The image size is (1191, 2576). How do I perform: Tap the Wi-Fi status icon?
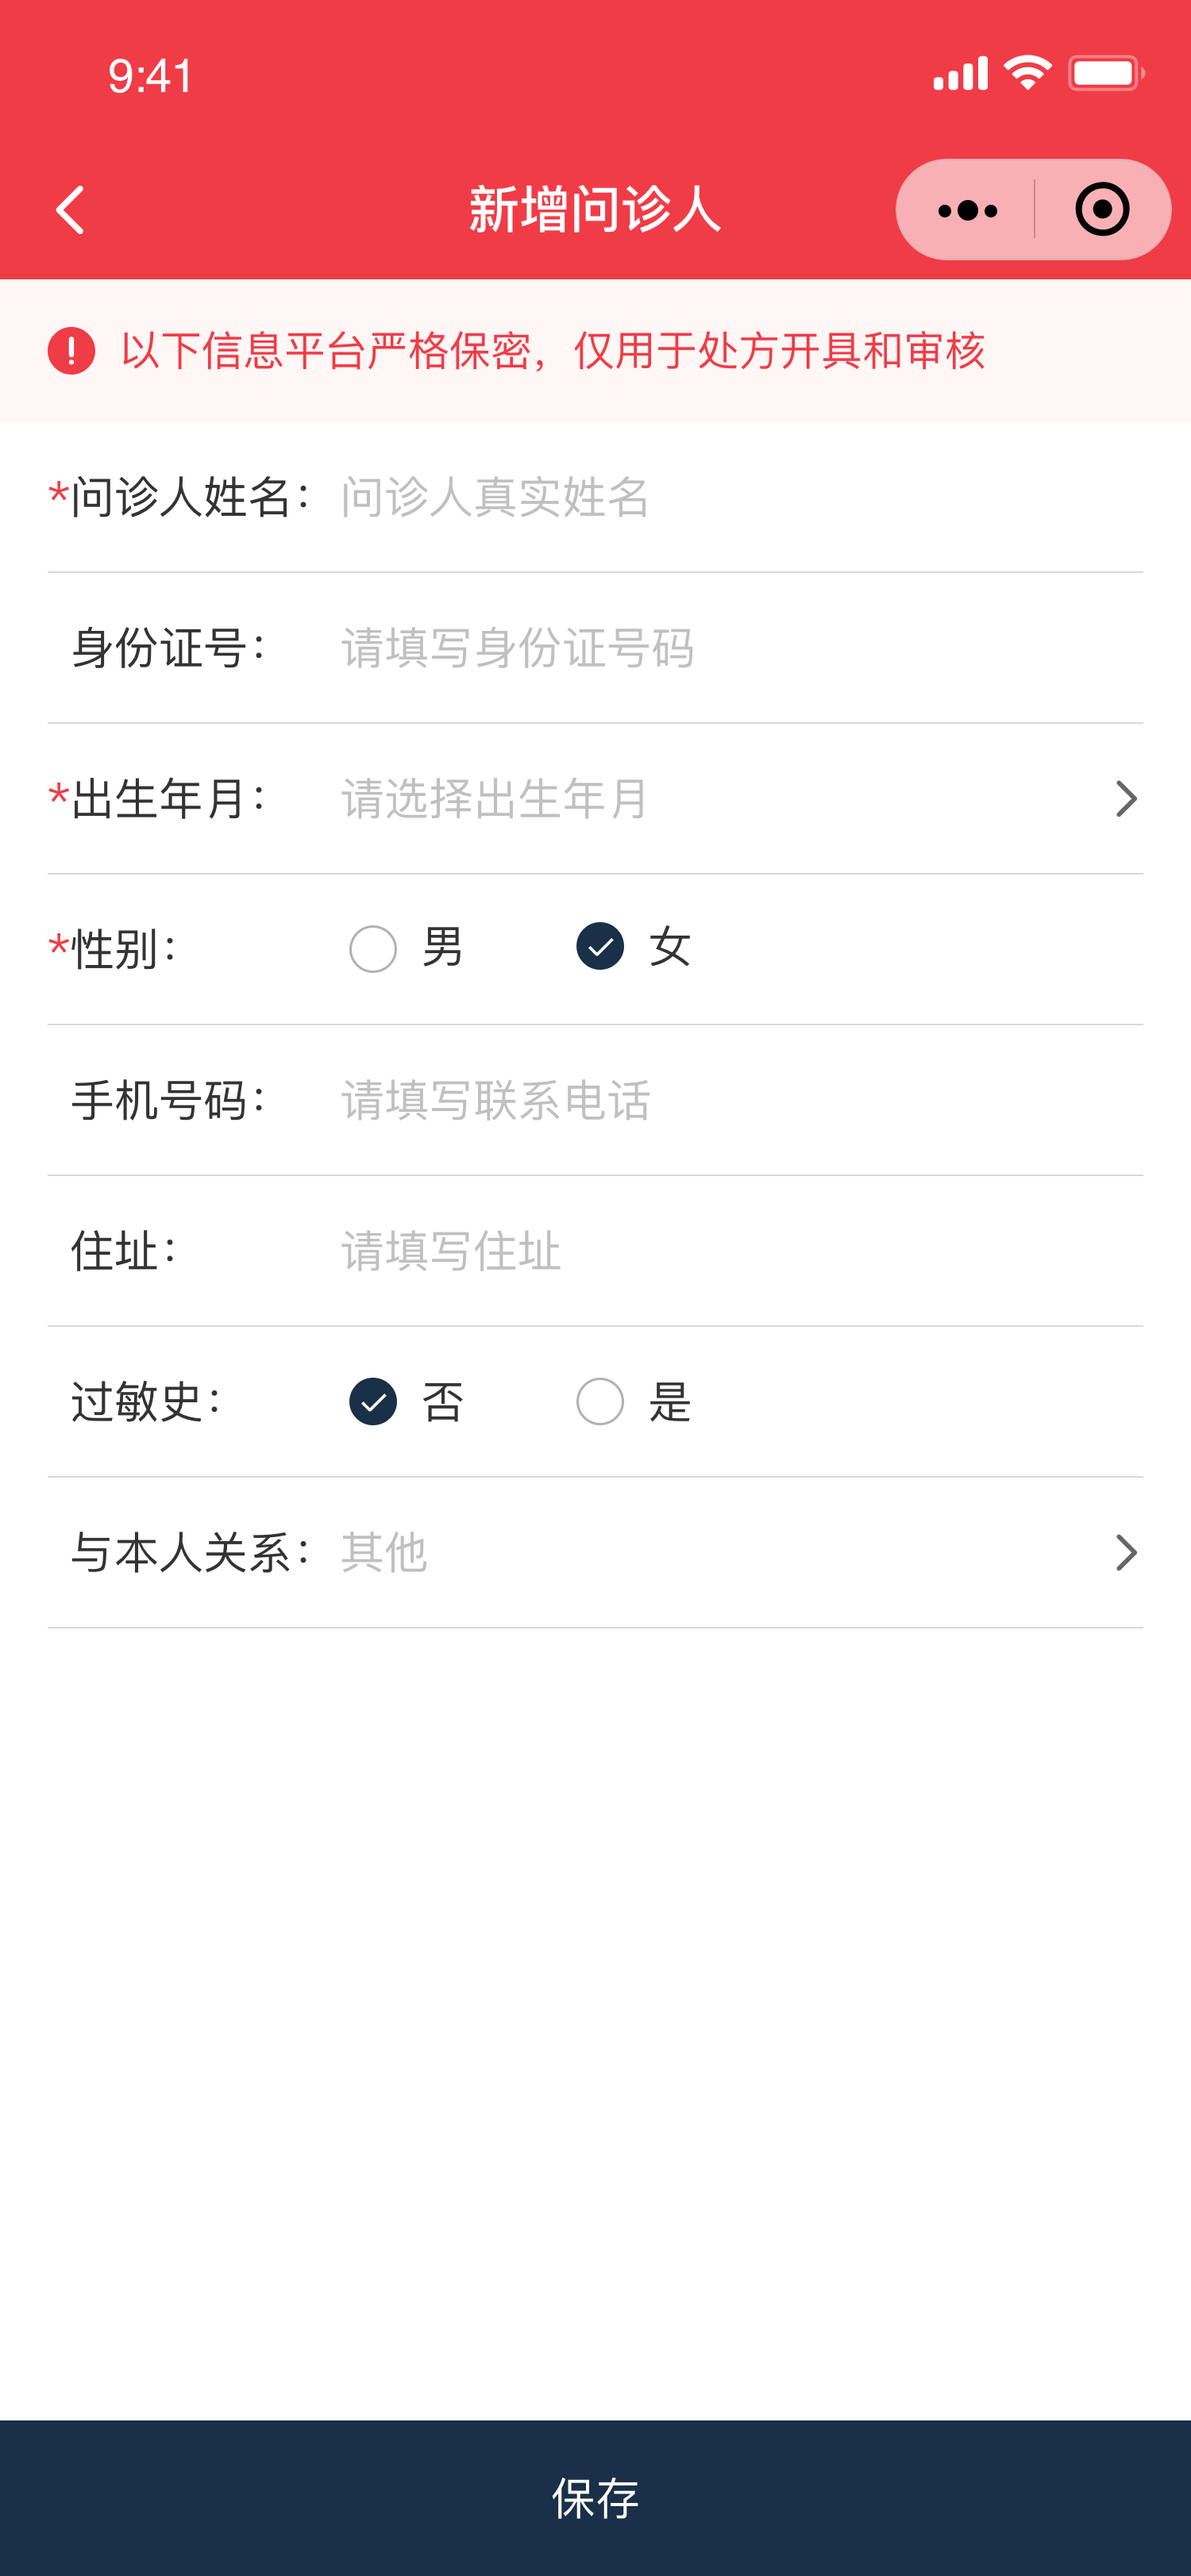tap(1027, 74)
